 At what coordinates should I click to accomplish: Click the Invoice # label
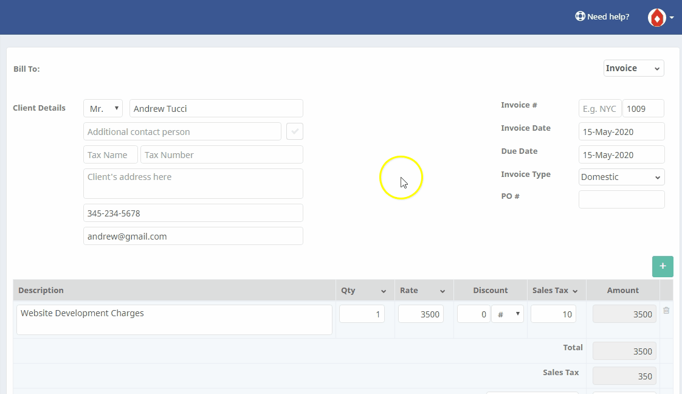[x=519, y=105]
